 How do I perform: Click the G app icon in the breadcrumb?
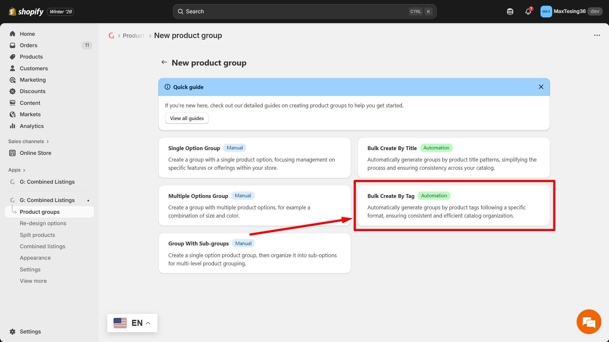111,35
